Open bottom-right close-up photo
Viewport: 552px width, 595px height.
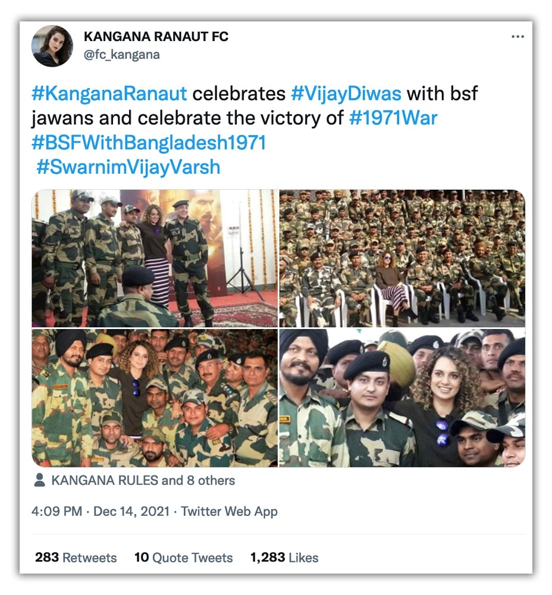(x=403, y=397)
